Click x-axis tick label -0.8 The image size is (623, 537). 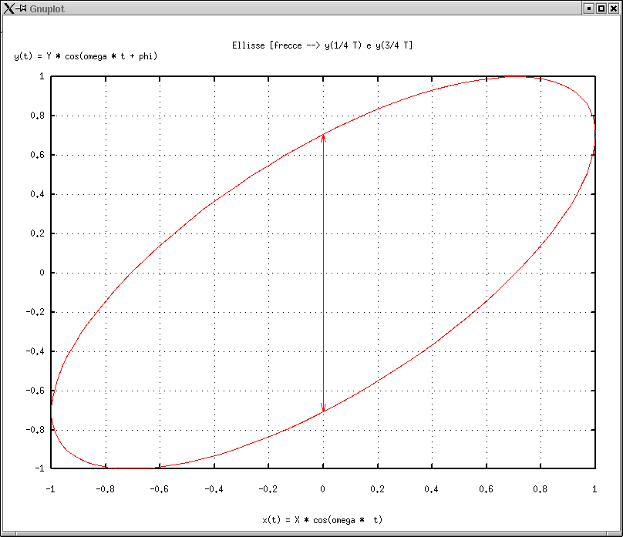point(106,489)
